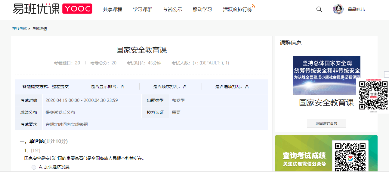The height and width of the screenshot is (172, 389).
Task: Click the YOOC logo in the header
Action: [x=77, y=9]
